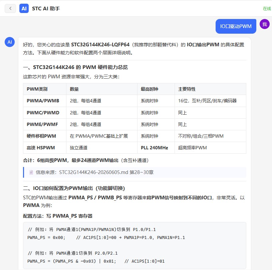
Task: Click the PLL 240MHz cell
Action: pyautogui.click(x=156, y=148)
